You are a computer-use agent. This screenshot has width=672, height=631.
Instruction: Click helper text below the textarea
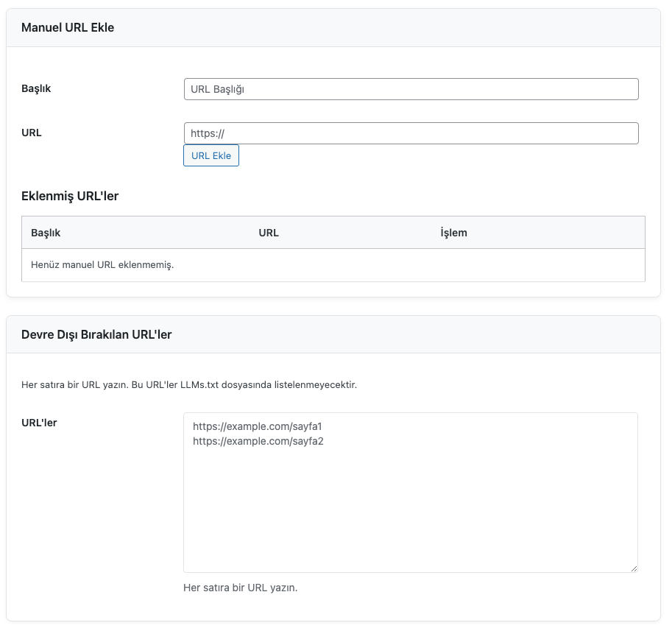pos(240,588)
